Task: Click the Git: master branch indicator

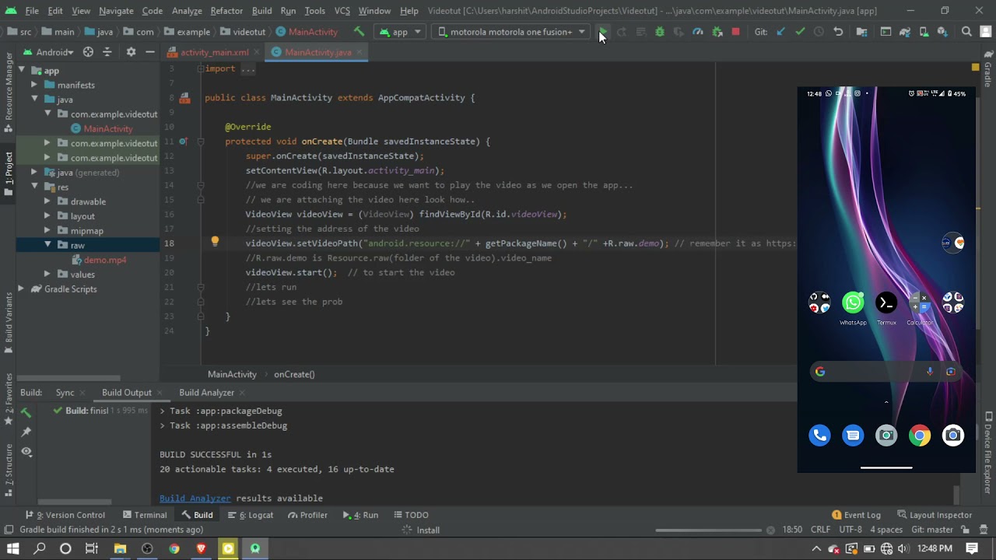Action: [x=932, y=530]
